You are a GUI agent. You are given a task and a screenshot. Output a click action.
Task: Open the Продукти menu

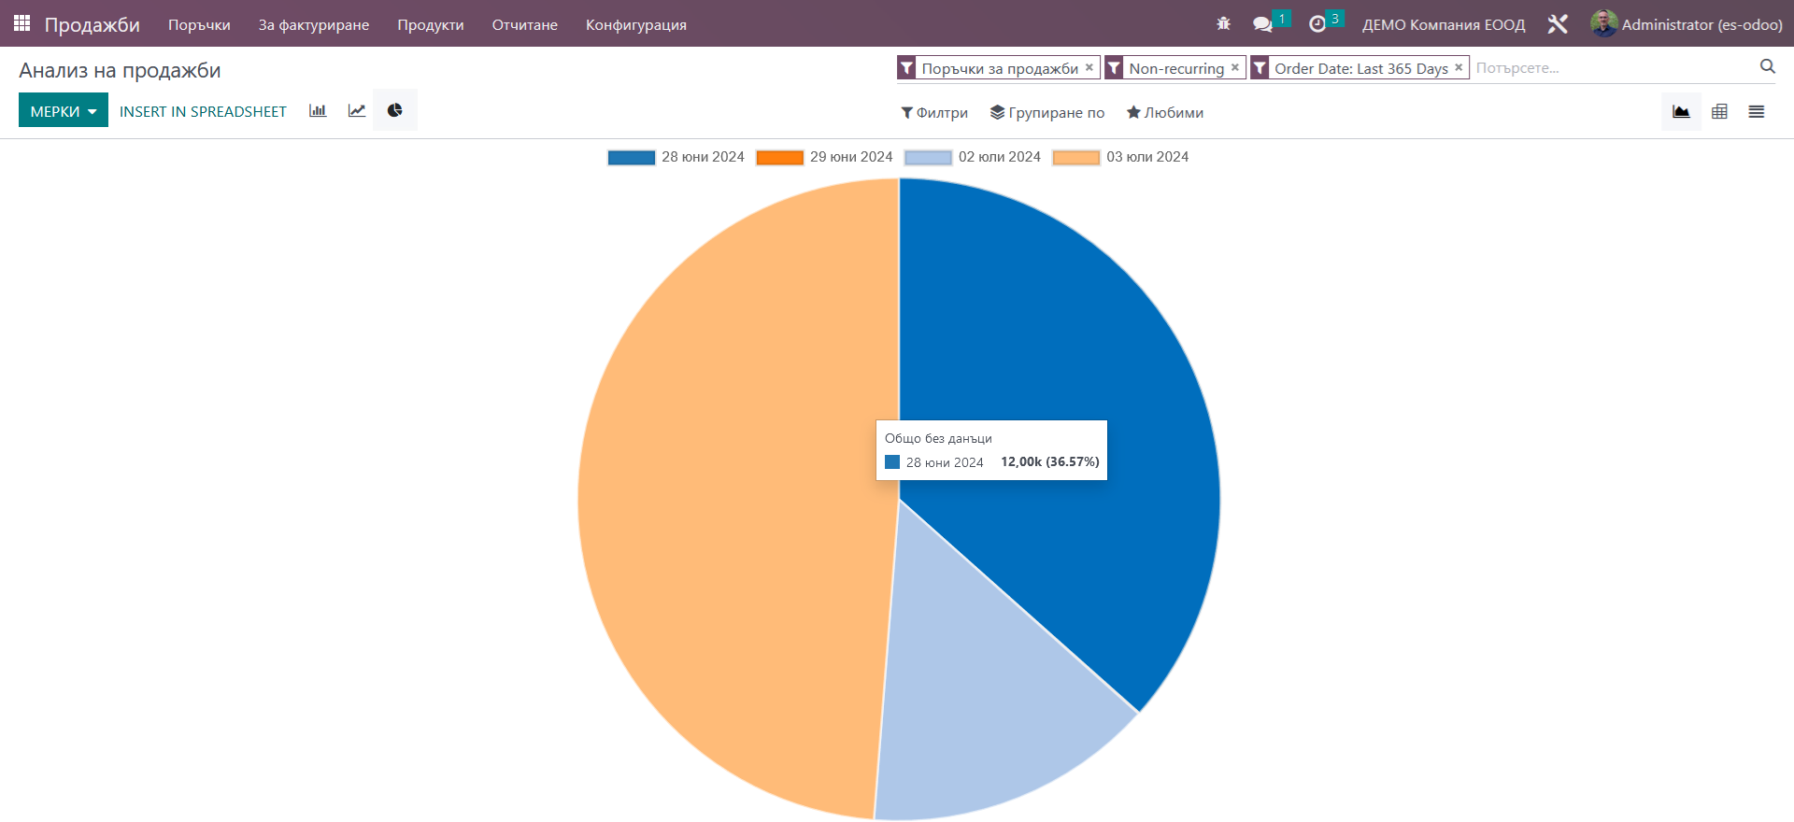tap(431, 24)
